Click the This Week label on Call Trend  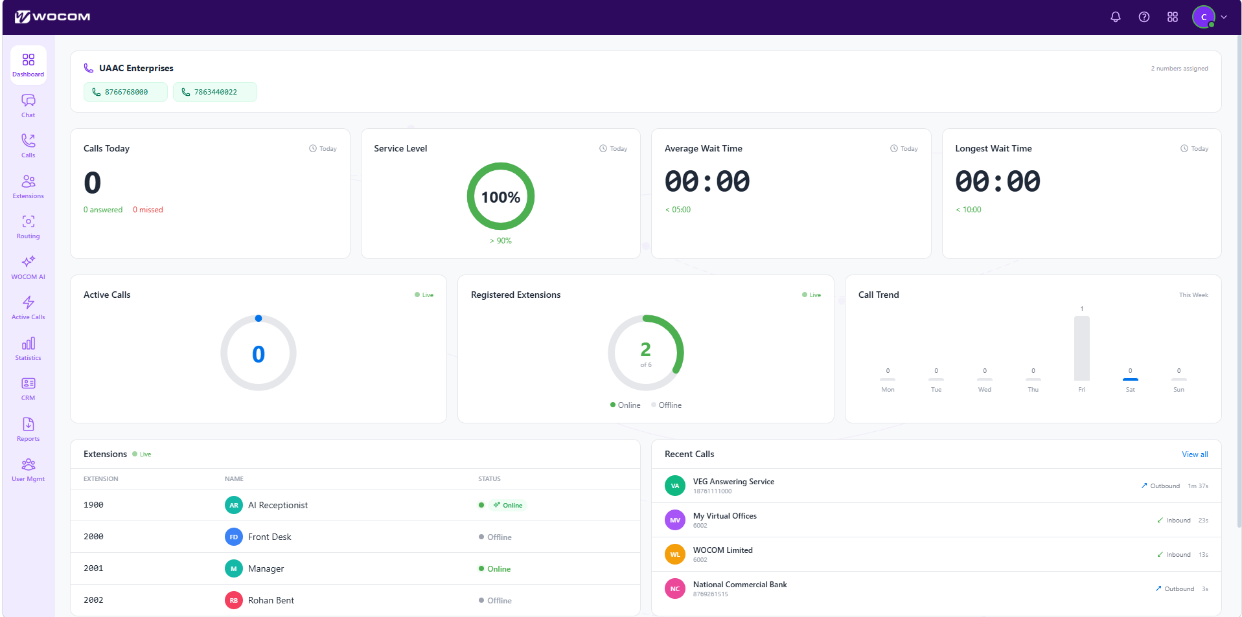pos(1193,295)
